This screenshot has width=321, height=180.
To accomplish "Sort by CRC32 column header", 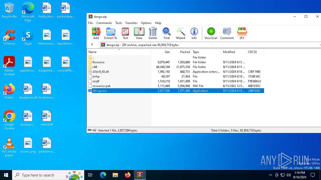I will 255,52.
